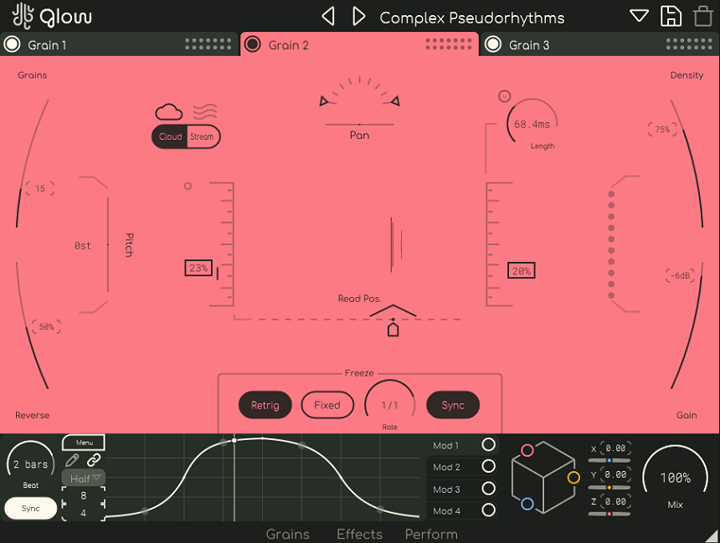Click the small circle above left scale

click(188, 186)
